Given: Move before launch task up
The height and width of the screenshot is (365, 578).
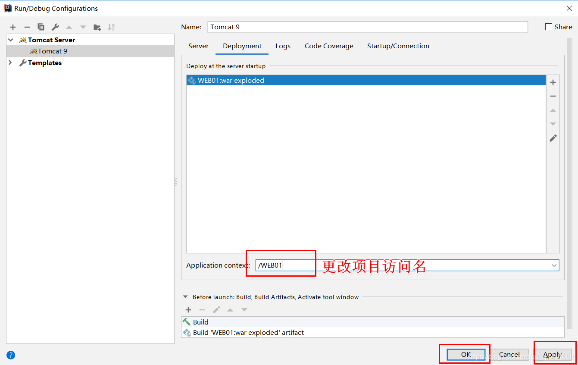Looking at the screenshot, I should coord(230,310).
